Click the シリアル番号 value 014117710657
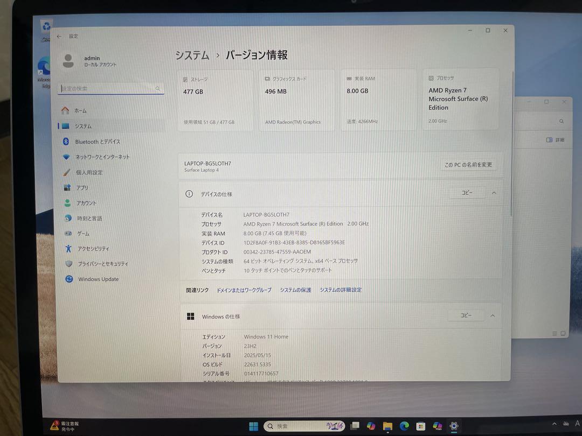Image resolution: width=582 pixels, height=436 pixels. [x=261, y=374]
